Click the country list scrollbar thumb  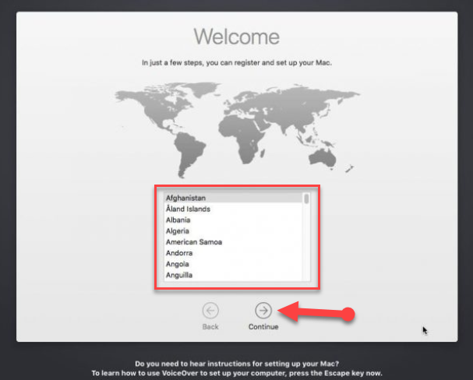coord(306,199)
